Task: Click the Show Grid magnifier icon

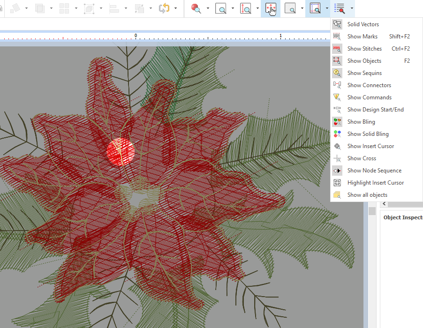Action: tap(290, 8)
